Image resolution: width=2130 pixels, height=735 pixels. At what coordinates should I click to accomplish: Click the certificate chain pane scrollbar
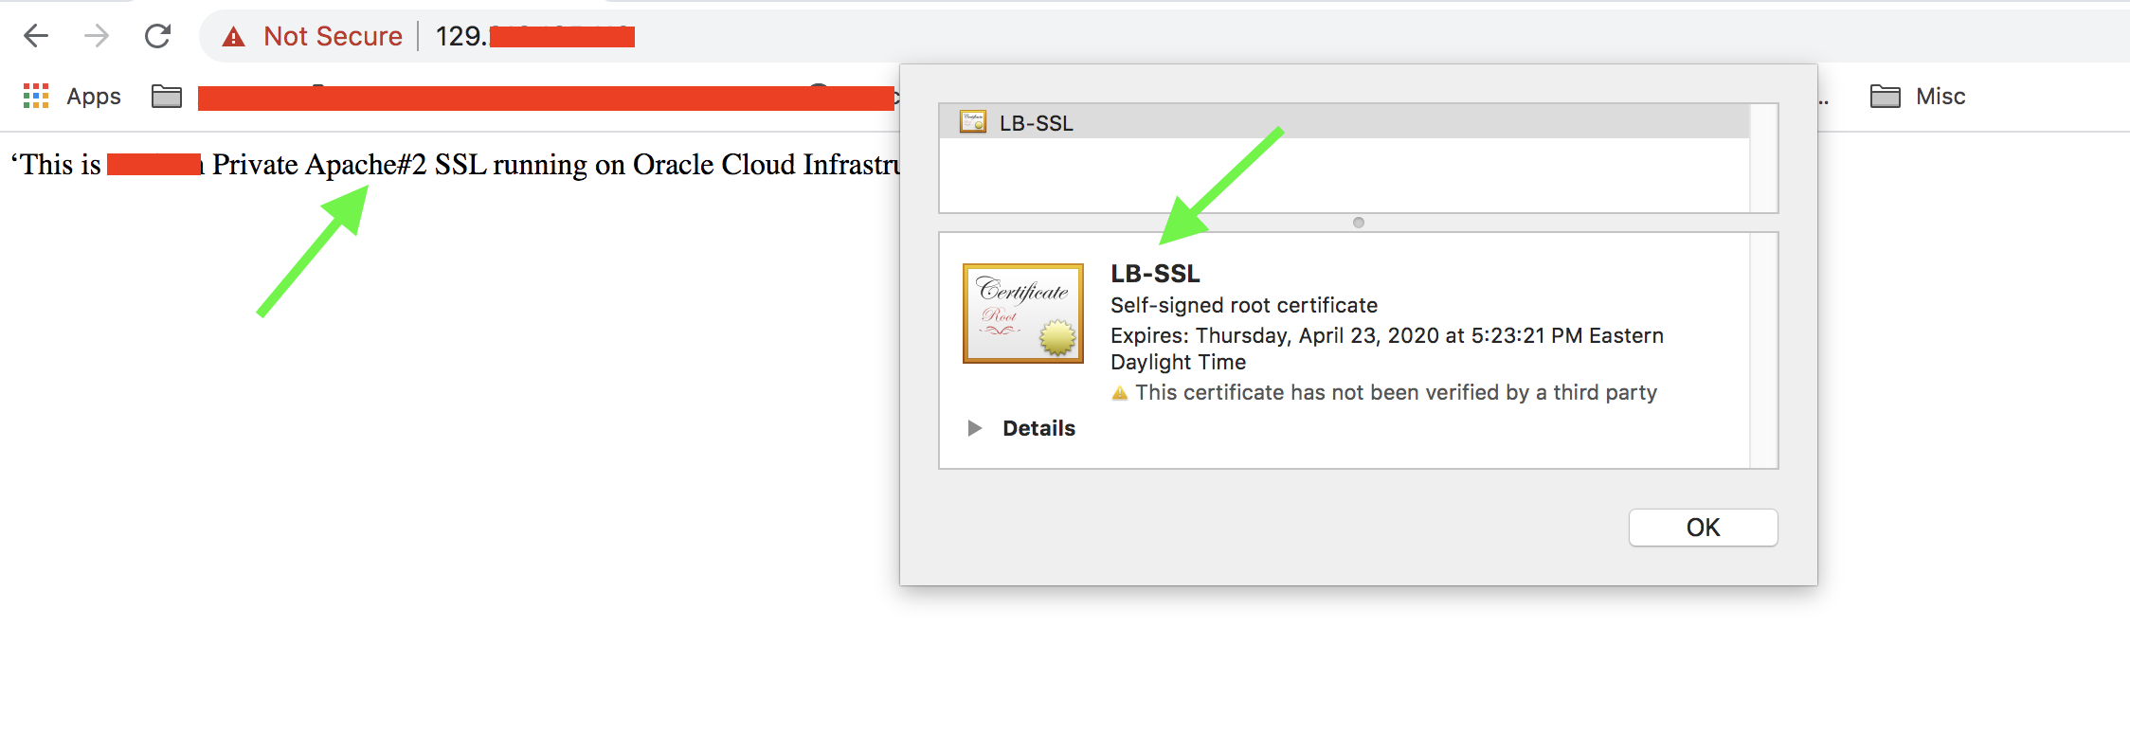[x=1763, y=158]
